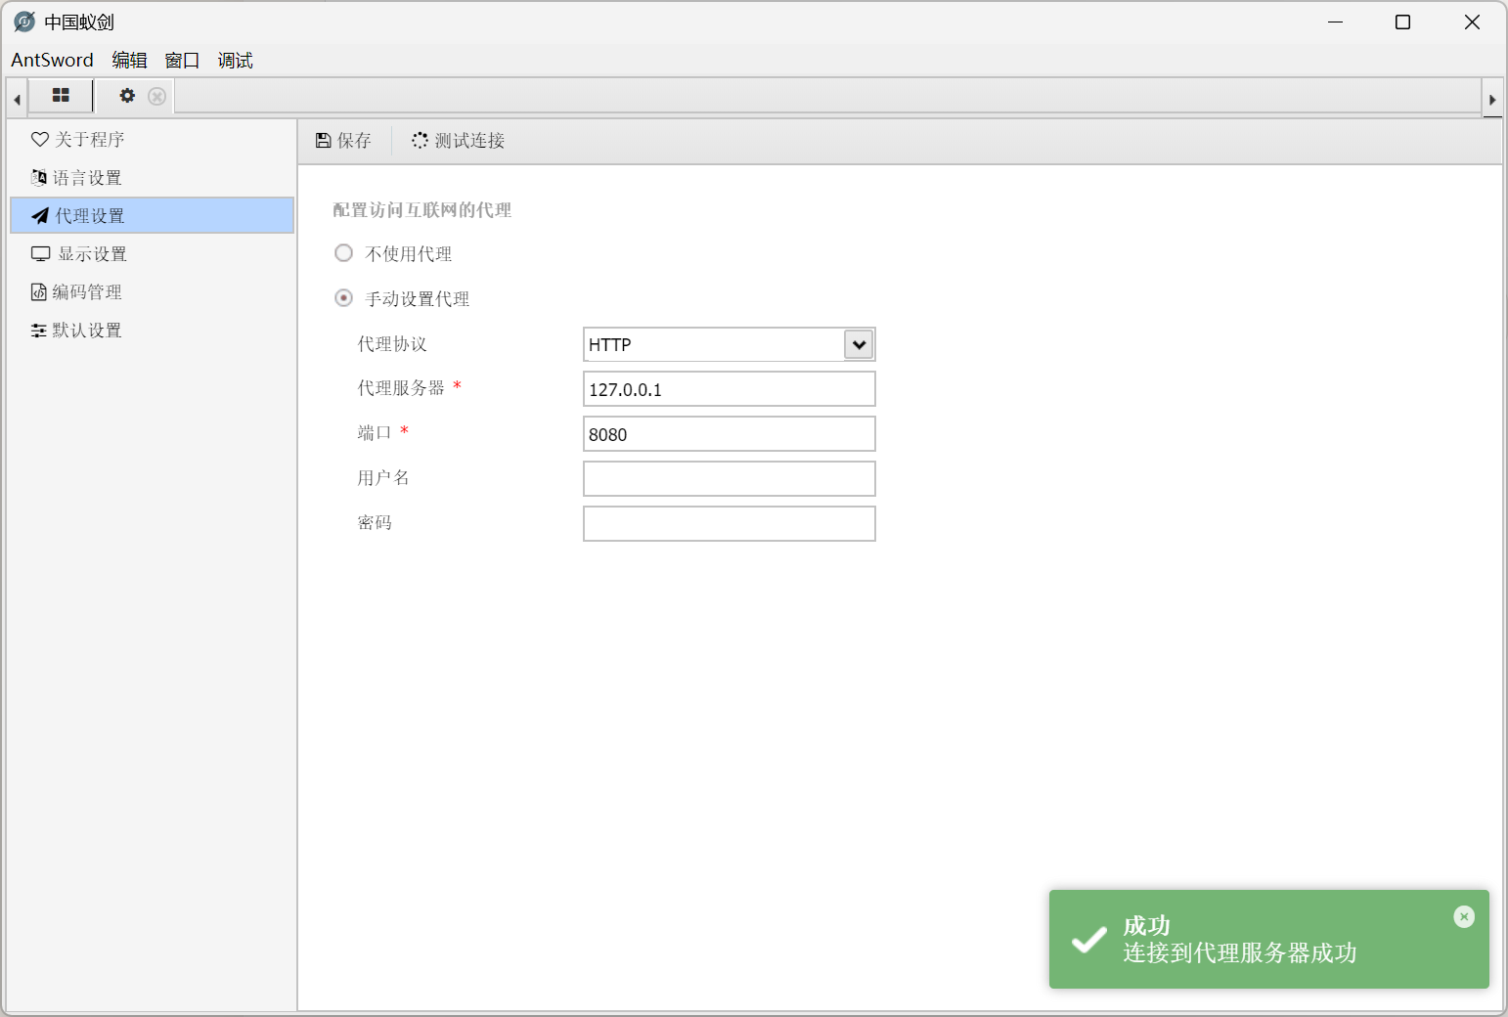Select the 不使用代理 radio button
This screenshot has height=1017, width=1508.
coord(344,253)
